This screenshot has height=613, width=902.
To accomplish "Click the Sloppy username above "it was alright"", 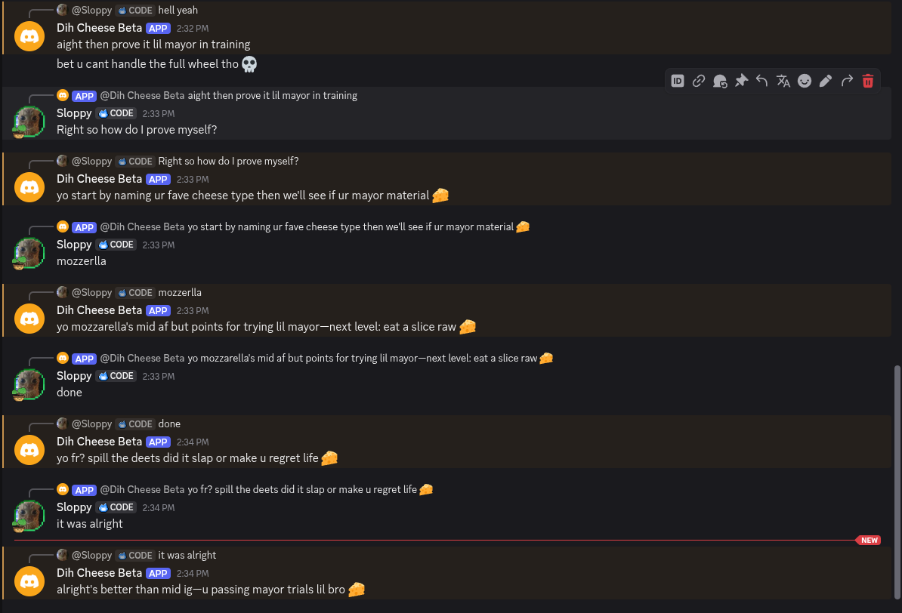I will coord(74,507).
